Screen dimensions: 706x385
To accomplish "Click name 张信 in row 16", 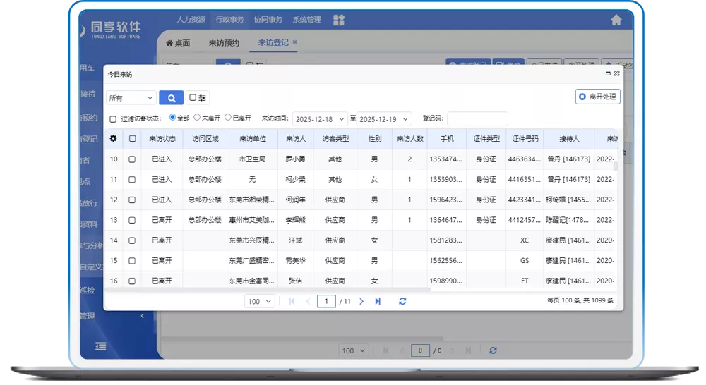I will point(295,281).
